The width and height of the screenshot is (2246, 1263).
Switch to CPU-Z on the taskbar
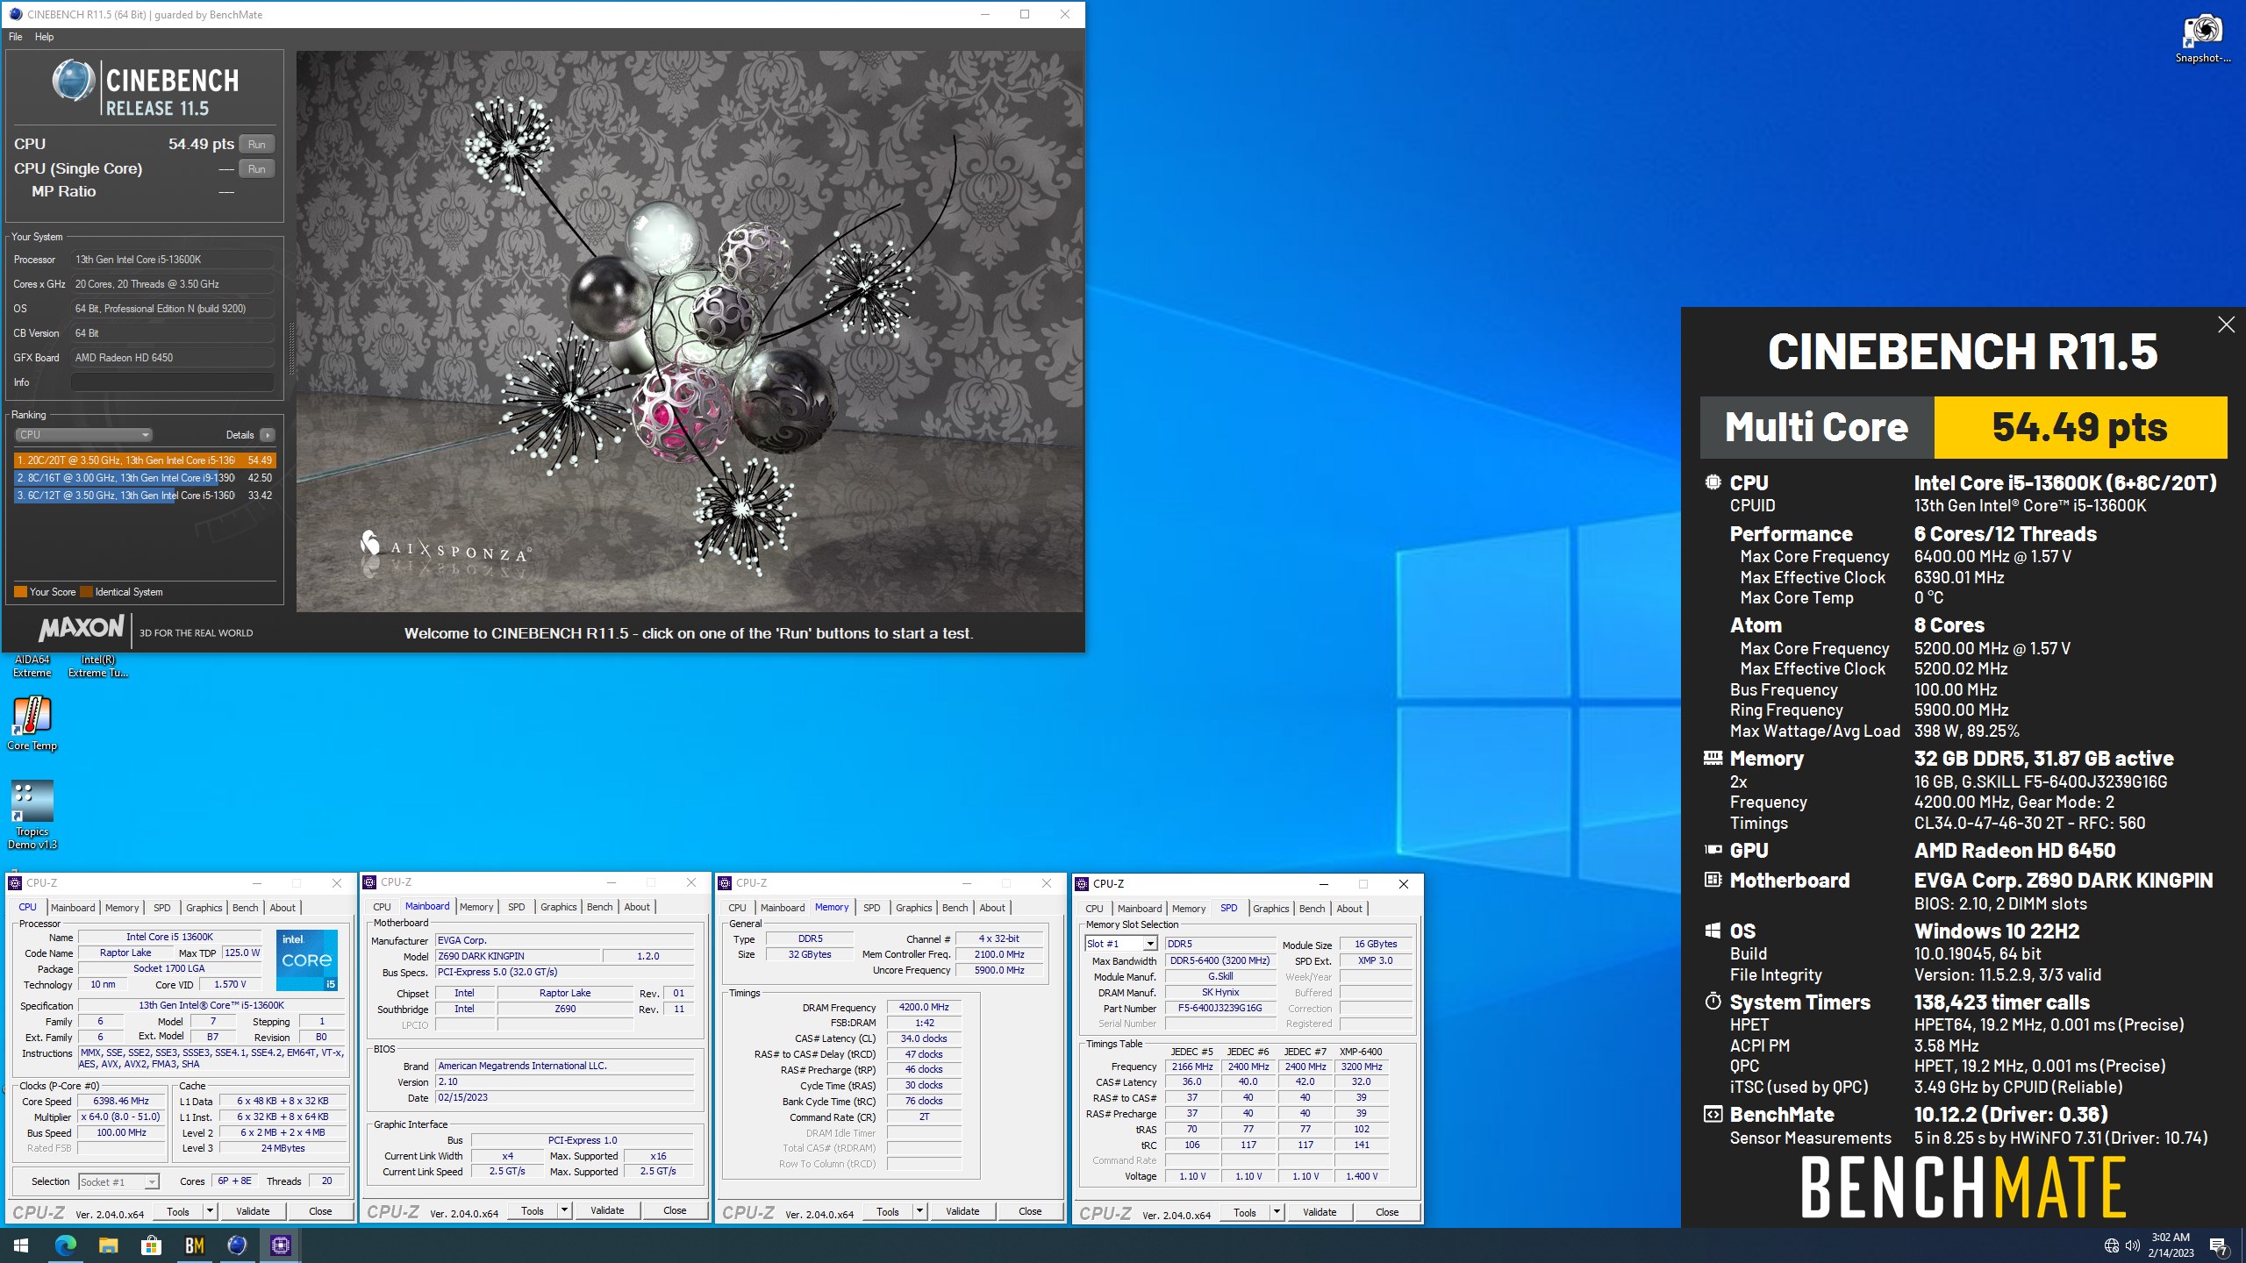(x=281, y=1245)
